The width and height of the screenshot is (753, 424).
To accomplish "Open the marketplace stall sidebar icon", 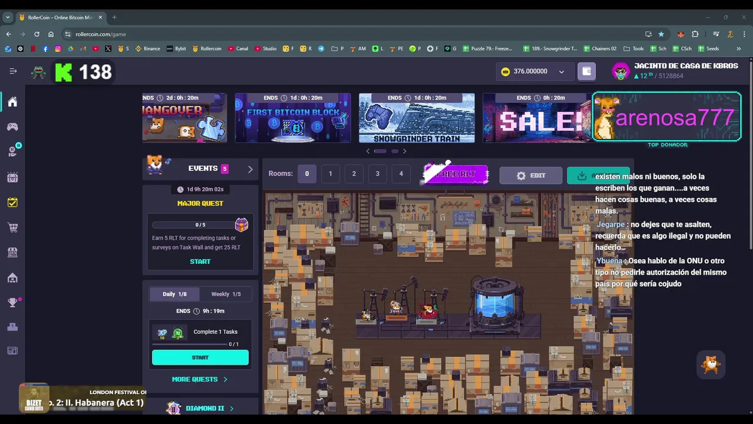I will click(12, 252).
